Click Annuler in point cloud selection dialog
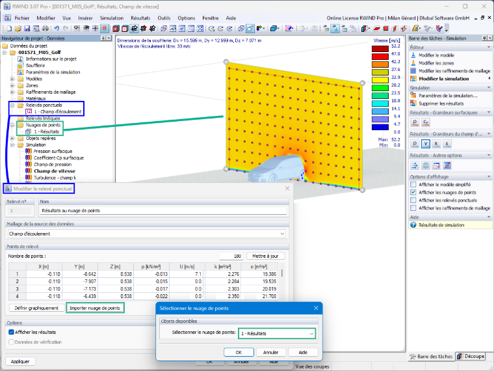494x371 pixels. tap(270, 352)
